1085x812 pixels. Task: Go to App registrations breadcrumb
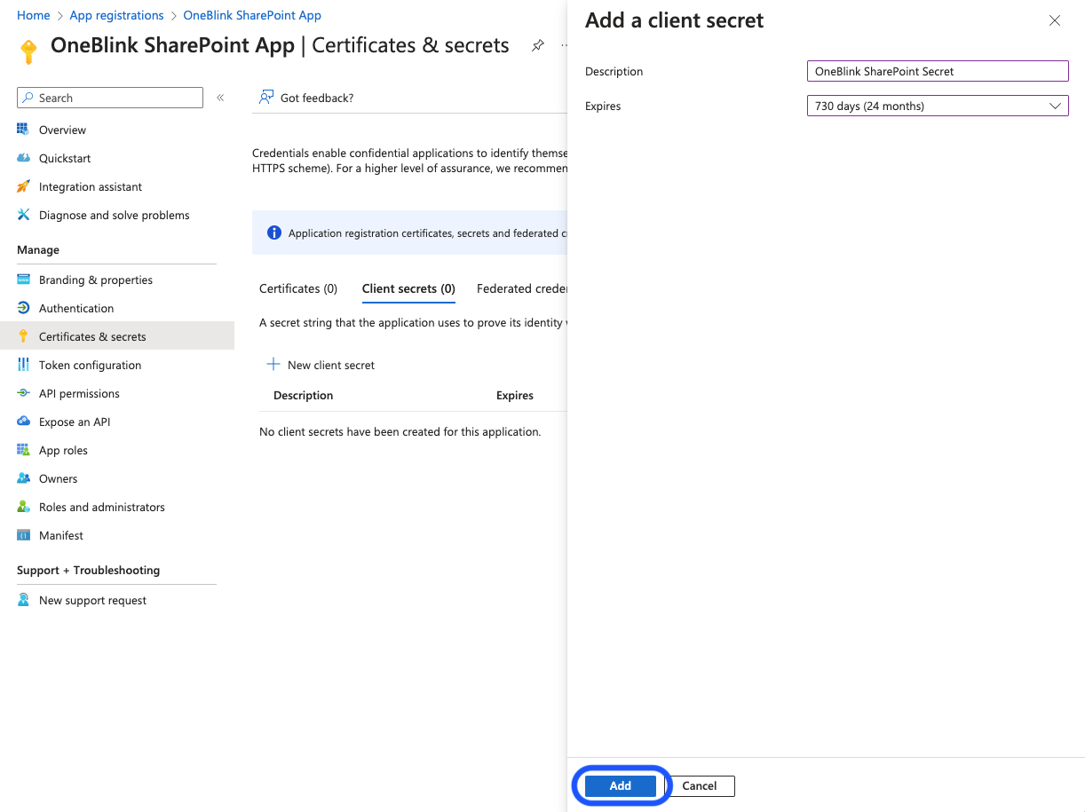[116, 15]
